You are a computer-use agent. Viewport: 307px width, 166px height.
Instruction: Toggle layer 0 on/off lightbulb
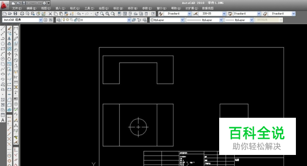(x=63, y=20)
